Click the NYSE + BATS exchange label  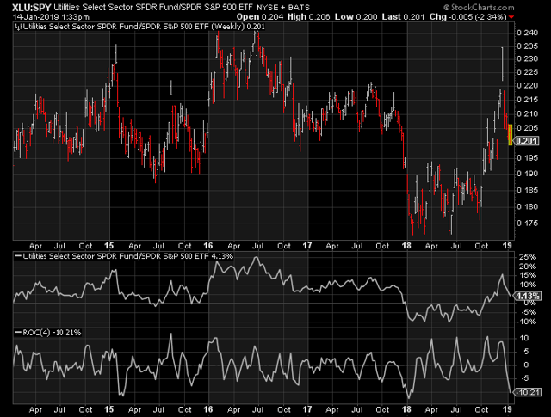(x=283, y=8)
